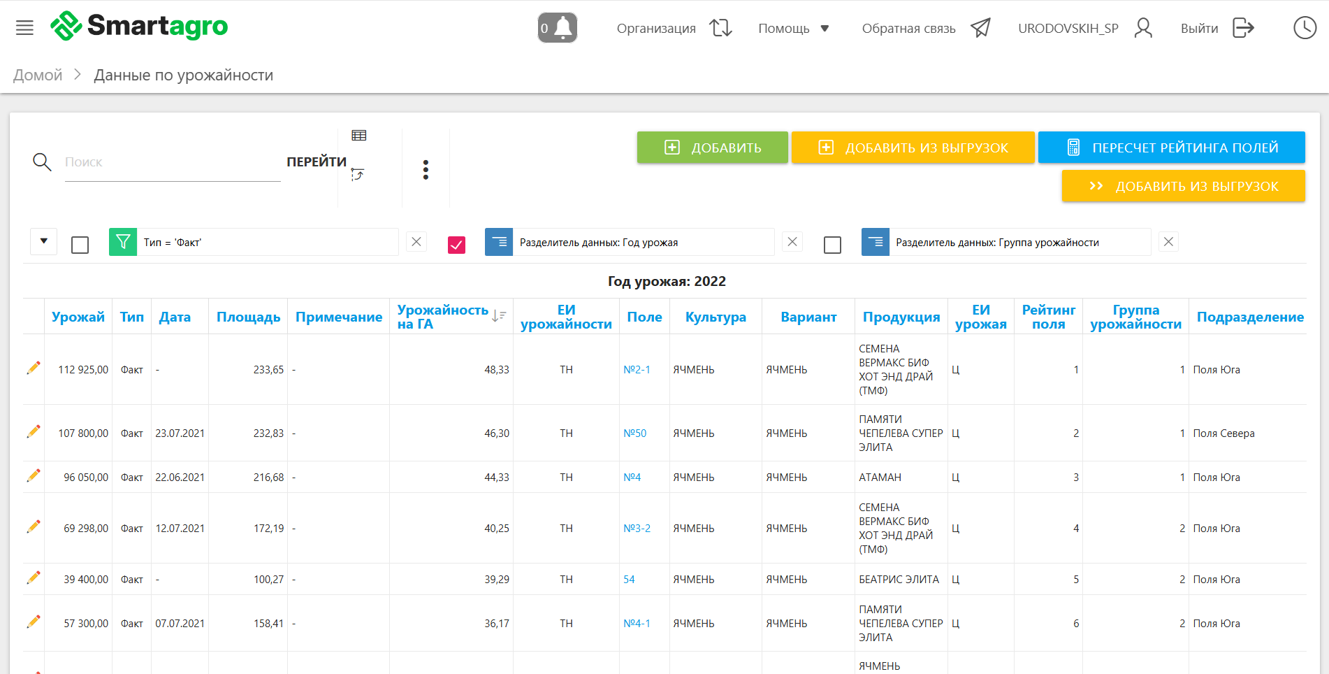The image size is (1329, 674).
Task: Click the organization switch arrows icon
Action: (720, 28)
